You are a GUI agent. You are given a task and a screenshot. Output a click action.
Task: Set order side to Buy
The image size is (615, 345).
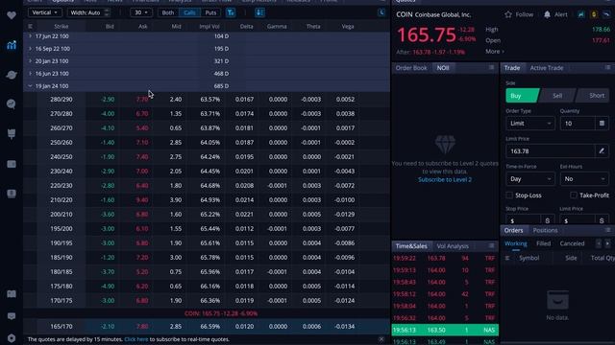coord(522,96)
